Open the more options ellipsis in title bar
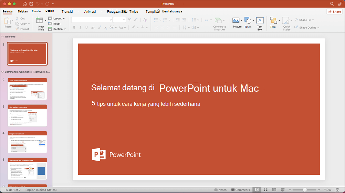Viewport: 345px width, 193px height. pos(54,4)
